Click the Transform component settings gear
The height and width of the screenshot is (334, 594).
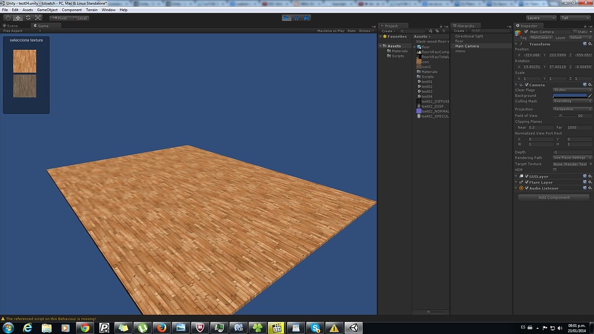[590, 43]
